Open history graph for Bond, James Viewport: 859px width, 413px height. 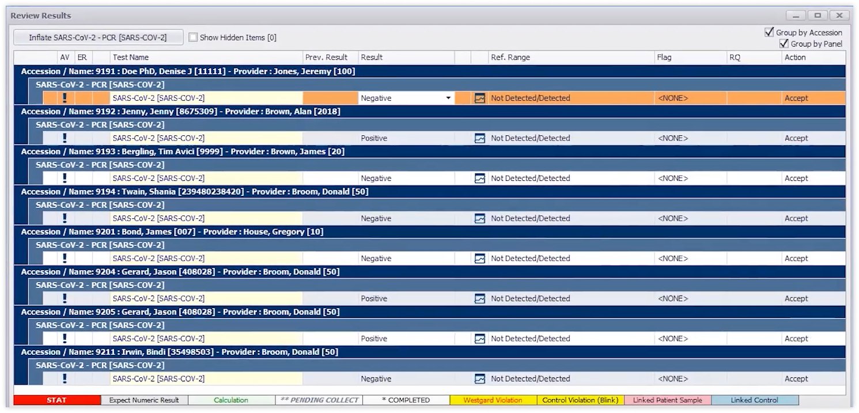coord(479,259)
